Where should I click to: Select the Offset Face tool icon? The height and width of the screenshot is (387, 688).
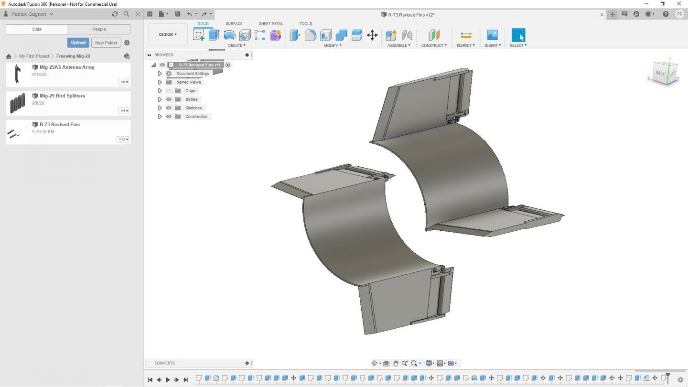pyautogui.click(x=357, y=35)
